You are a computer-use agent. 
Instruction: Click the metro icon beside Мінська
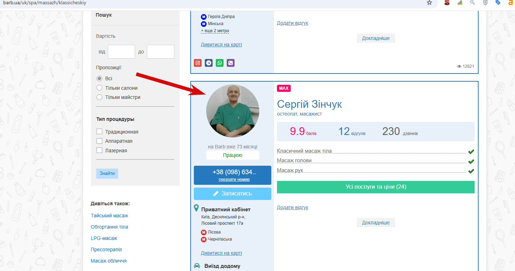pyautogui.click(x=204, y=24)
